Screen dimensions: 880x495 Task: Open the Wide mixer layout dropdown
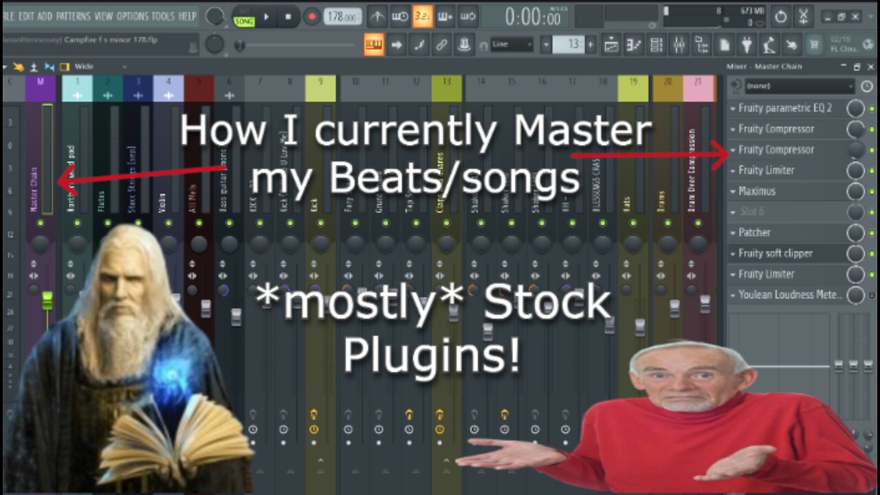(x=100, y=67)
